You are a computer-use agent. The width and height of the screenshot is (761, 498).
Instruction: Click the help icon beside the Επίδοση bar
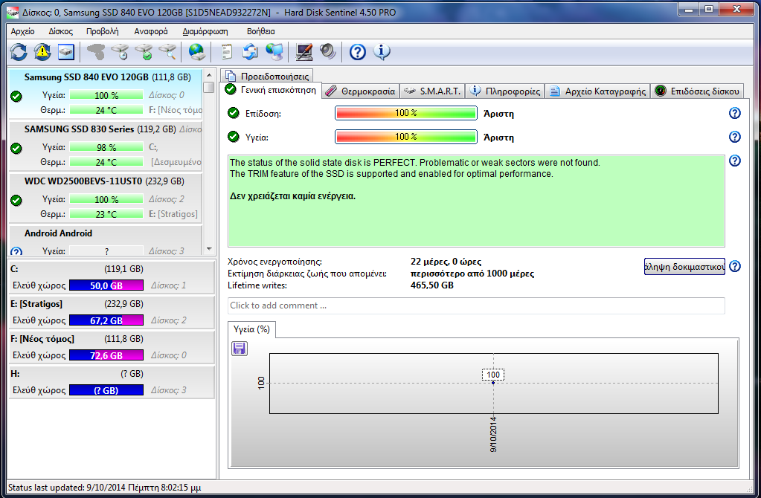(735, 113)
